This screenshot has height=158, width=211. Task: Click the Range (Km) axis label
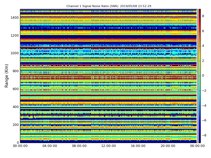tap(6, 76)
